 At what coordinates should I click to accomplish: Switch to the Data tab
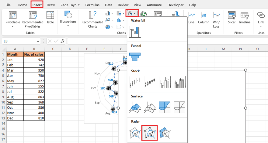click(x=109, y=5)
